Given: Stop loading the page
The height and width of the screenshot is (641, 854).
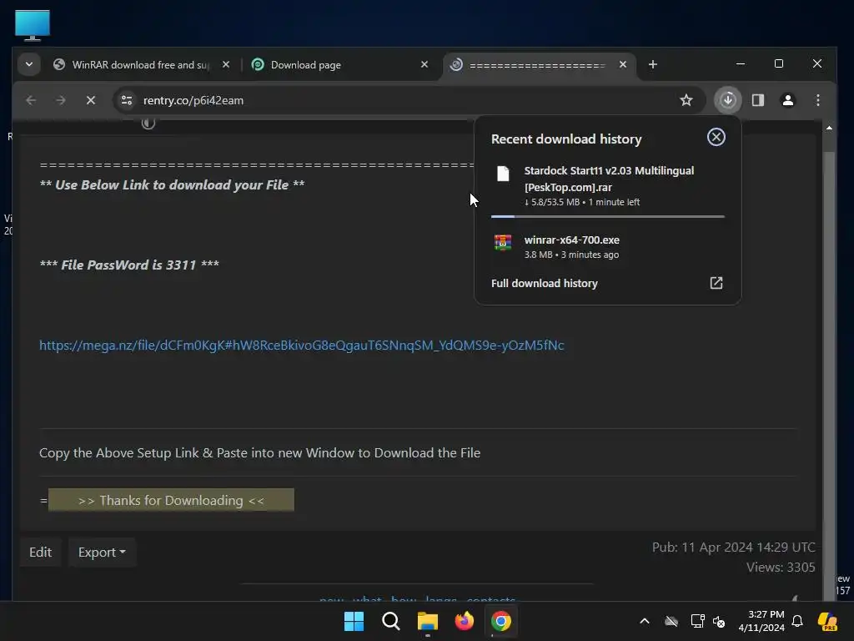Looking at the screenshot, I should [90, 100].
